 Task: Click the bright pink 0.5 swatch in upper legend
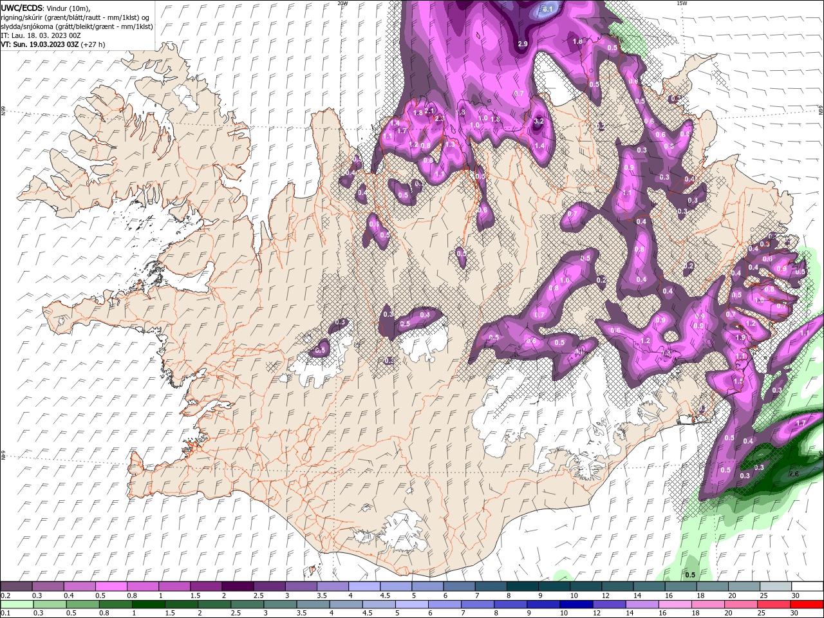pos(111,587)
